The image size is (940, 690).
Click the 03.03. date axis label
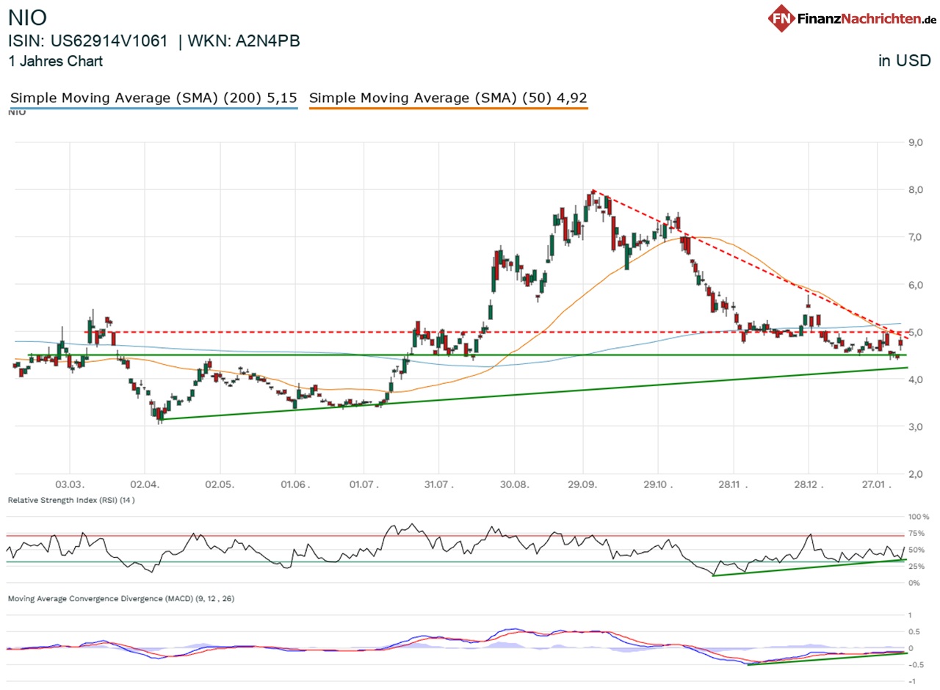pyautogui.click(x=70, y=485)
